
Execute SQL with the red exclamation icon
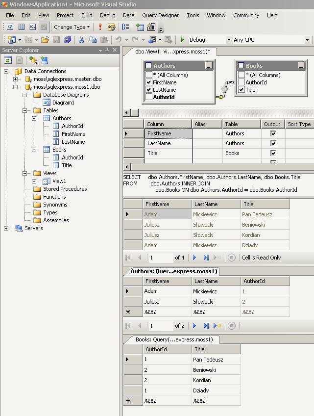[x=100, y=27]
